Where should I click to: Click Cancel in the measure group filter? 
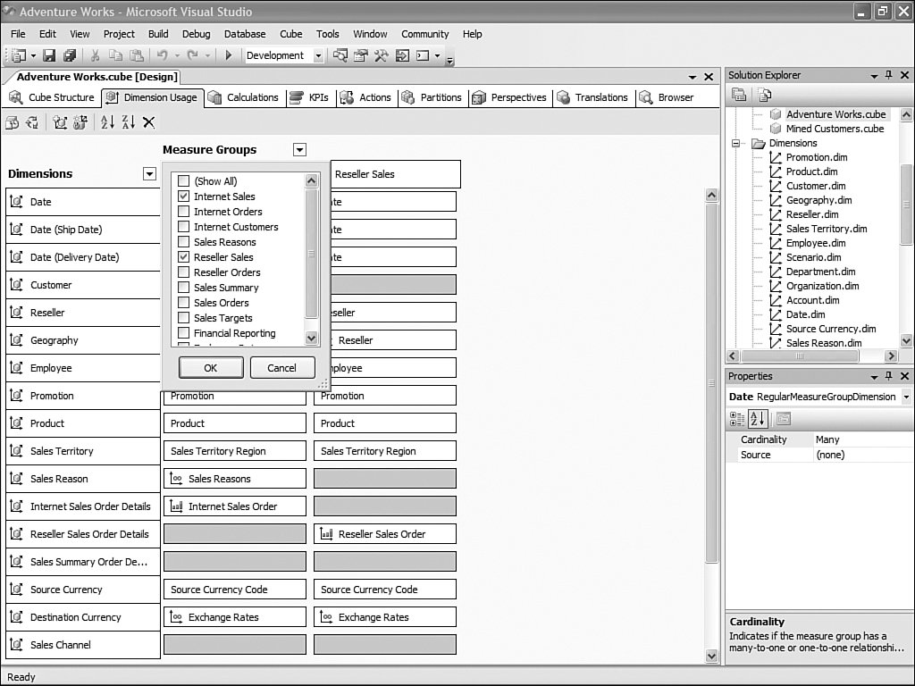(x=281, y=367)
